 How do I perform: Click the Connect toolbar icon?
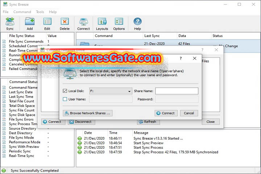[x=83, y=24]
